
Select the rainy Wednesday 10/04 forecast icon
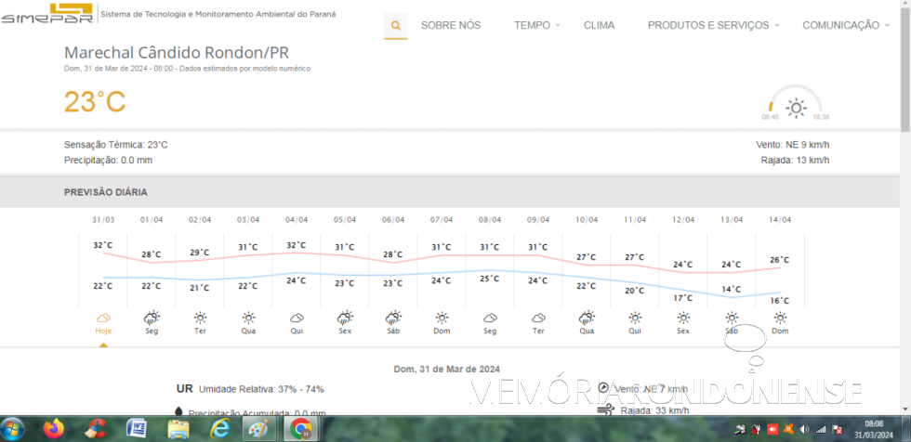[x=587, y=318]
